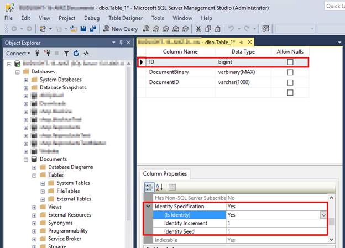Collapse the Identity Specification property group
Viewport: 345px width, 248px height.
point(148,206)
